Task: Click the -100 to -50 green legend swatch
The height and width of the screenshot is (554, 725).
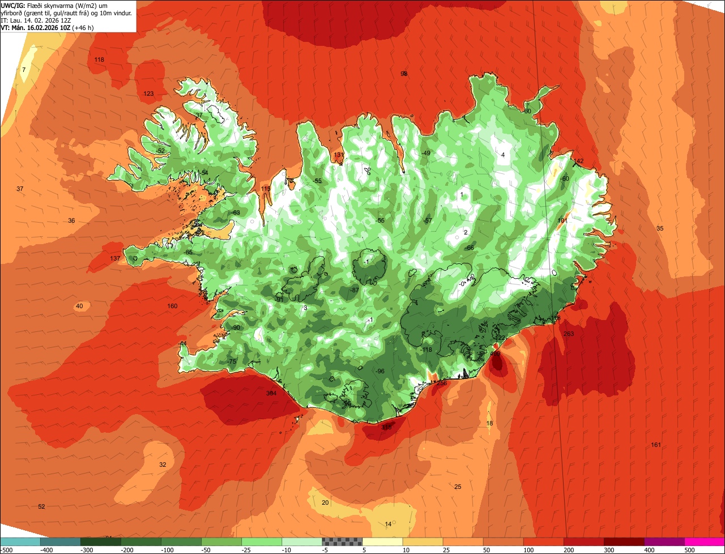Action: coord(181,542)
